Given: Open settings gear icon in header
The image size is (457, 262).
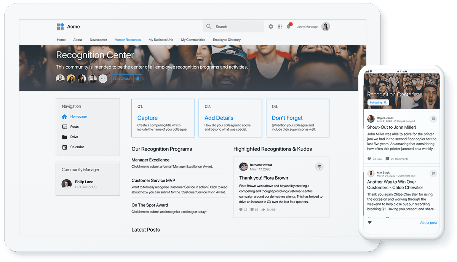Looking at the screenshot, I should pos(271,27).
